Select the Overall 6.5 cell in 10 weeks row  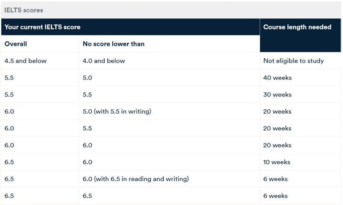[9, 162]
